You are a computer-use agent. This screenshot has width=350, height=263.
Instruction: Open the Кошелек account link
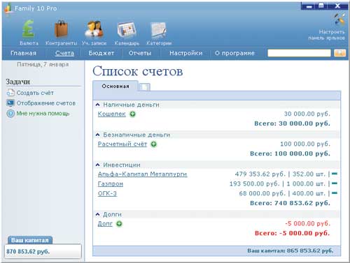click(x=111, y=114)
